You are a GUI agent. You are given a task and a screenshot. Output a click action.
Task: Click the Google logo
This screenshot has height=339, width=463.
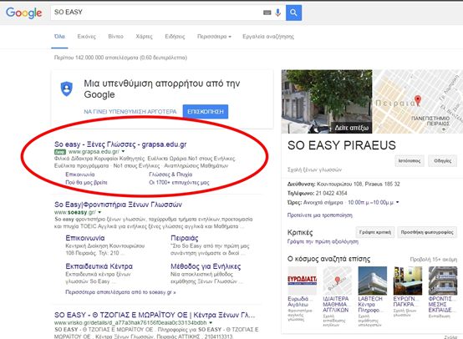(24, 13)
